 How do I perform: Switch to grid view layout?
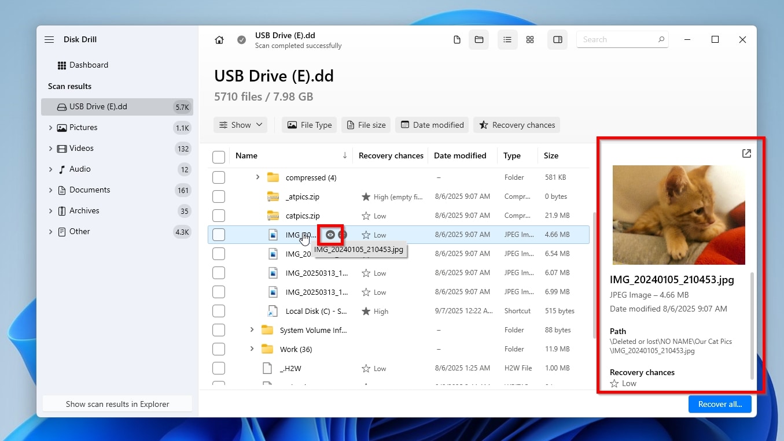point(530,39)
